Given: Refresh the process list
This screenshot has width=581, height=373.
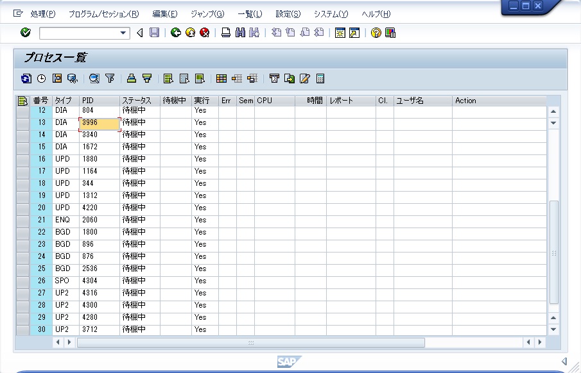Looking at the screenshot, I should (26, 78).
